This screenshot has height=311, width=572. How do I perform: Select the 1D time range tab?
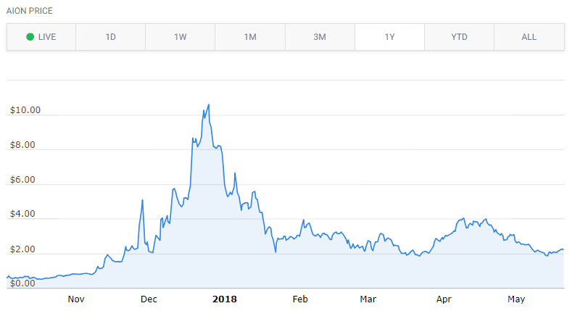[x=110, y=37]
